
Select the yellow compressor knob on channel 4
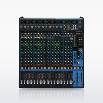[32, 38]
